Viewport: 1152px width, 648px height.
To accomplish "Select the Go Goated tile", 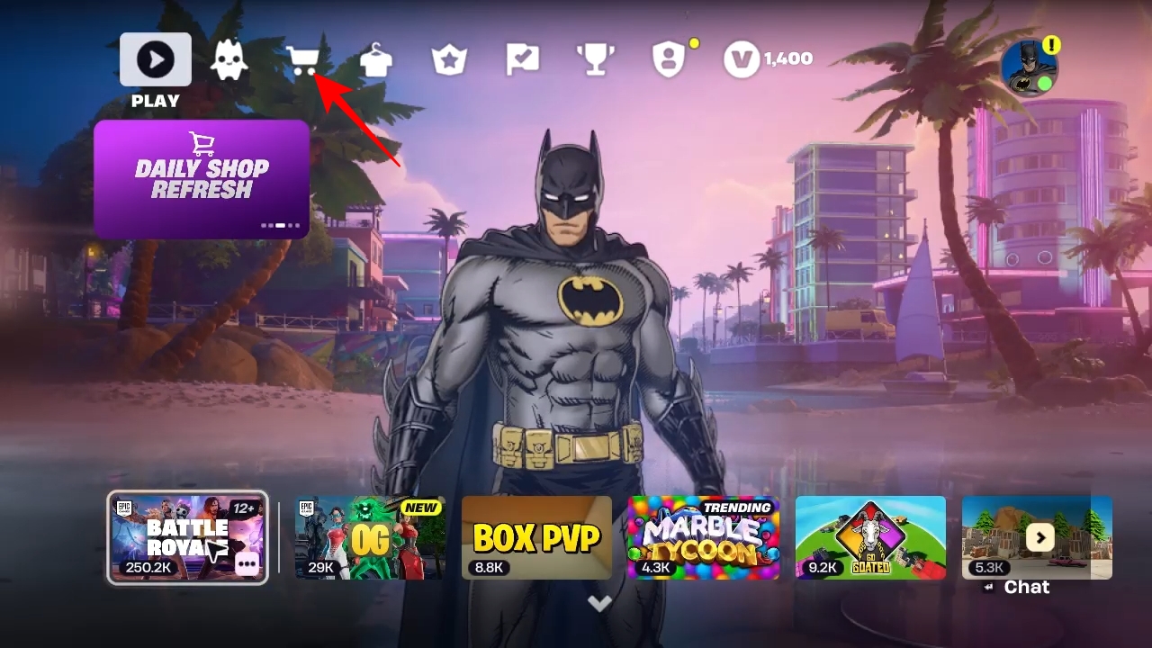I will [870, 537].
